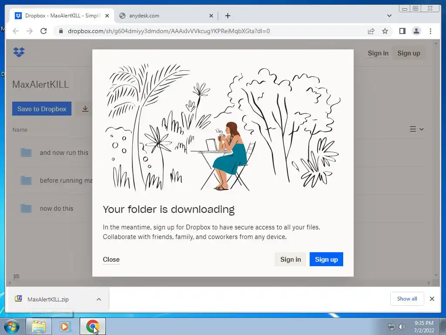
Task: Click the browser back arrow
Action: 16,31
